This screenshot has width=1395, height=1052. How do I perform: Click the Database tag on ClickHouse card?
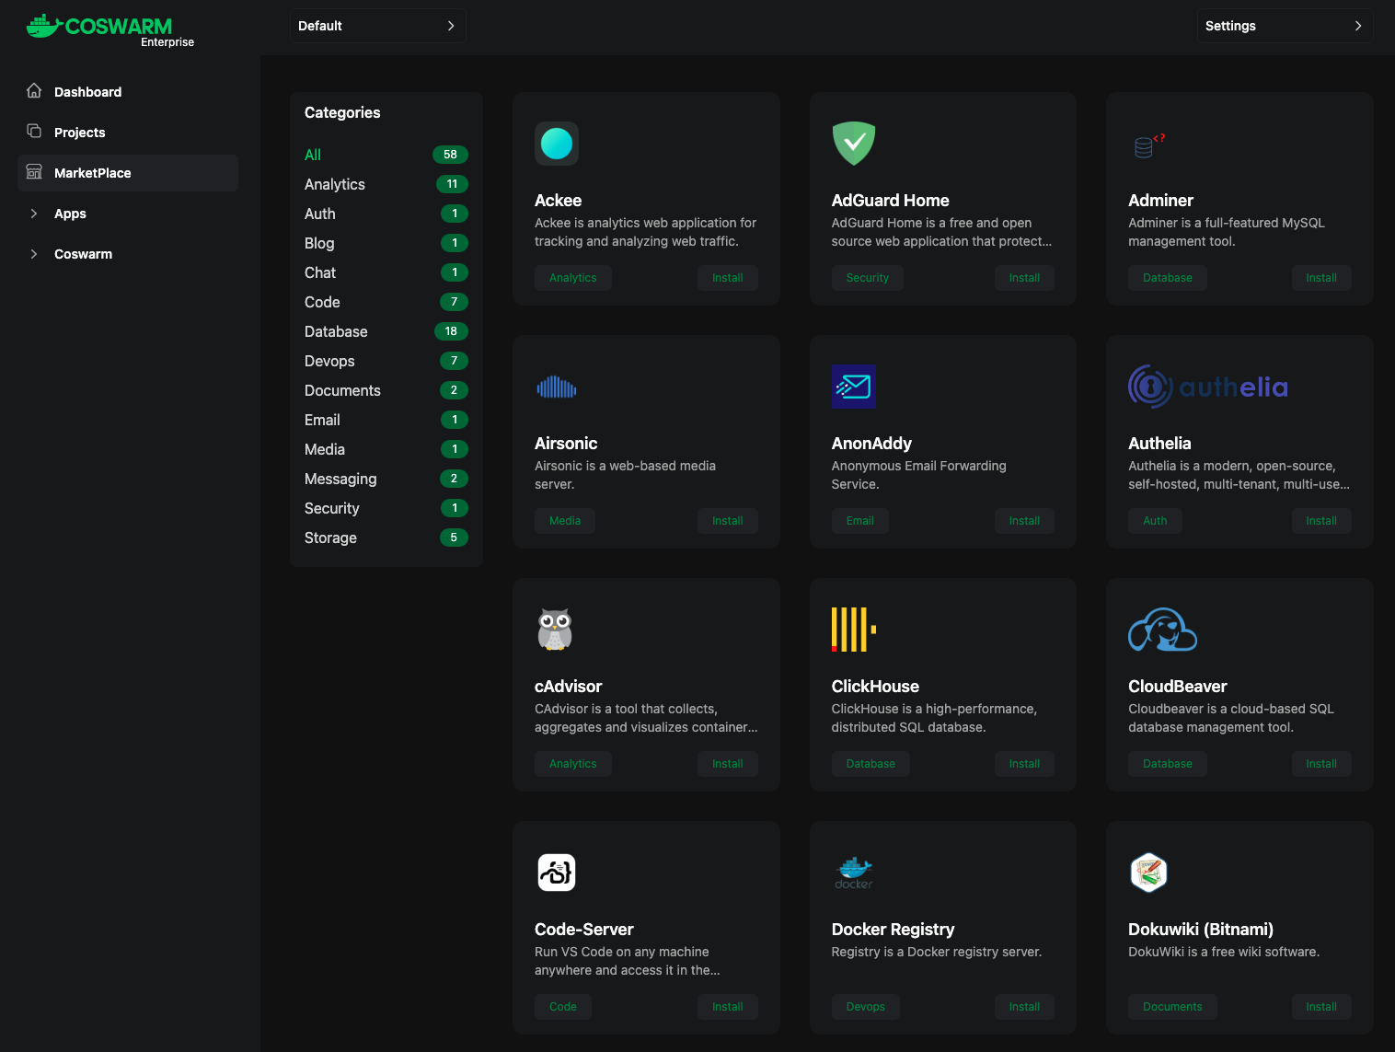[x=870, y=764]
